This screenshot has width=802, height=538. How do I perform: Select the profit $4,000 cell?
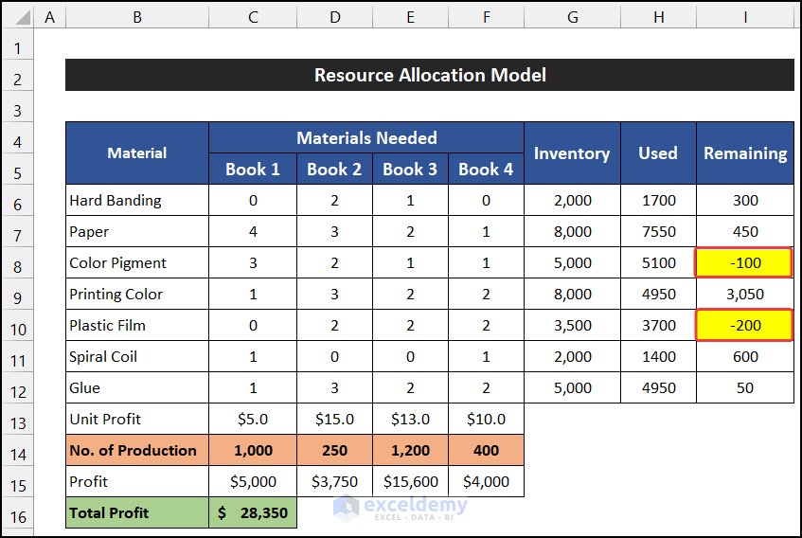(x=486, y=481)
